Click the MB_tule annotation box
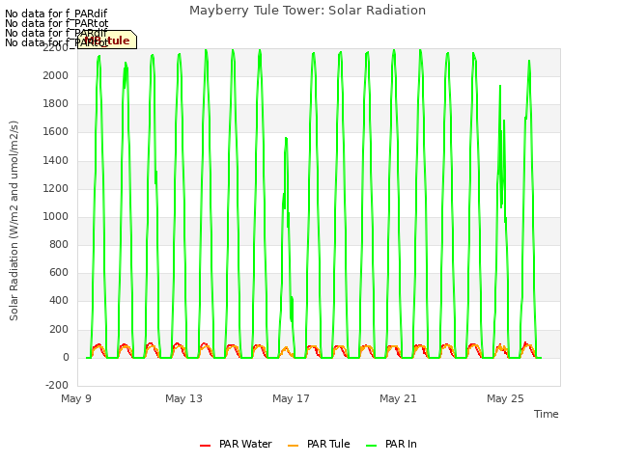The height and width of the screenshot is (463, 618). [x=107, y=41]
